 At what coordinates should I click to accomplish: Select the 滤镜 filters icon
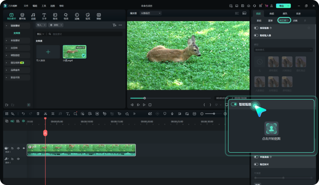[x=77, y=16]
